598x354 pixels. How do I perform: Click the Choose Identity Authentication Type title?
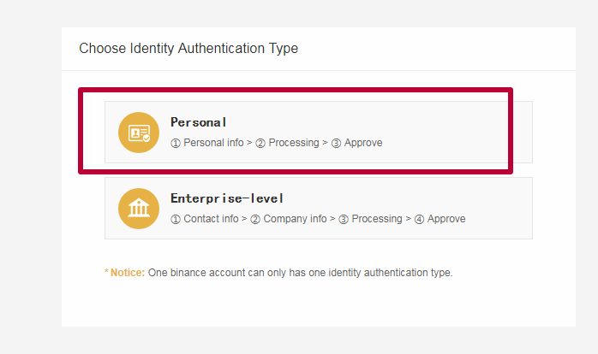coord(188,49)
